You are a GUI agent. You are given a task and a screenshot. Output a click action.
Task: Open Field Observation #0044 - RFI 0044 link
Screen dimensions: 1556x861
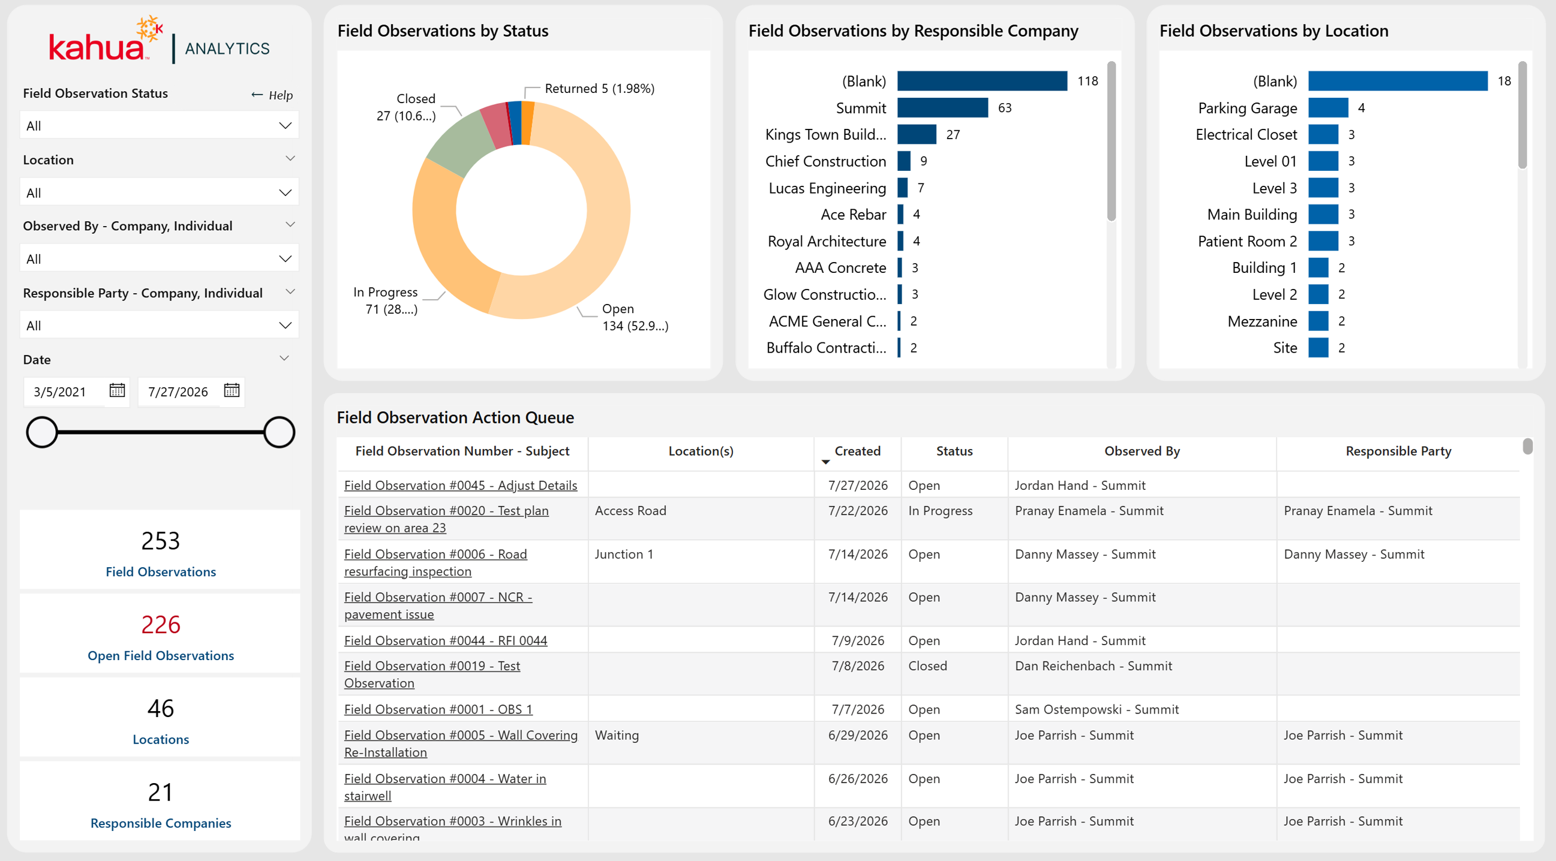[x=445, y=640]
